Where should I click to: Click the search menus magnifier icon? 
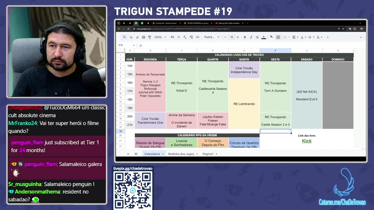[x=124, y=37]
